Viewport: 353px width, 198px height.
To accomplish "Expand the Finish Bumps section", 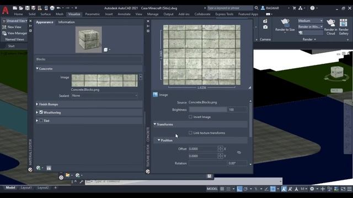I will coord(37,104).
